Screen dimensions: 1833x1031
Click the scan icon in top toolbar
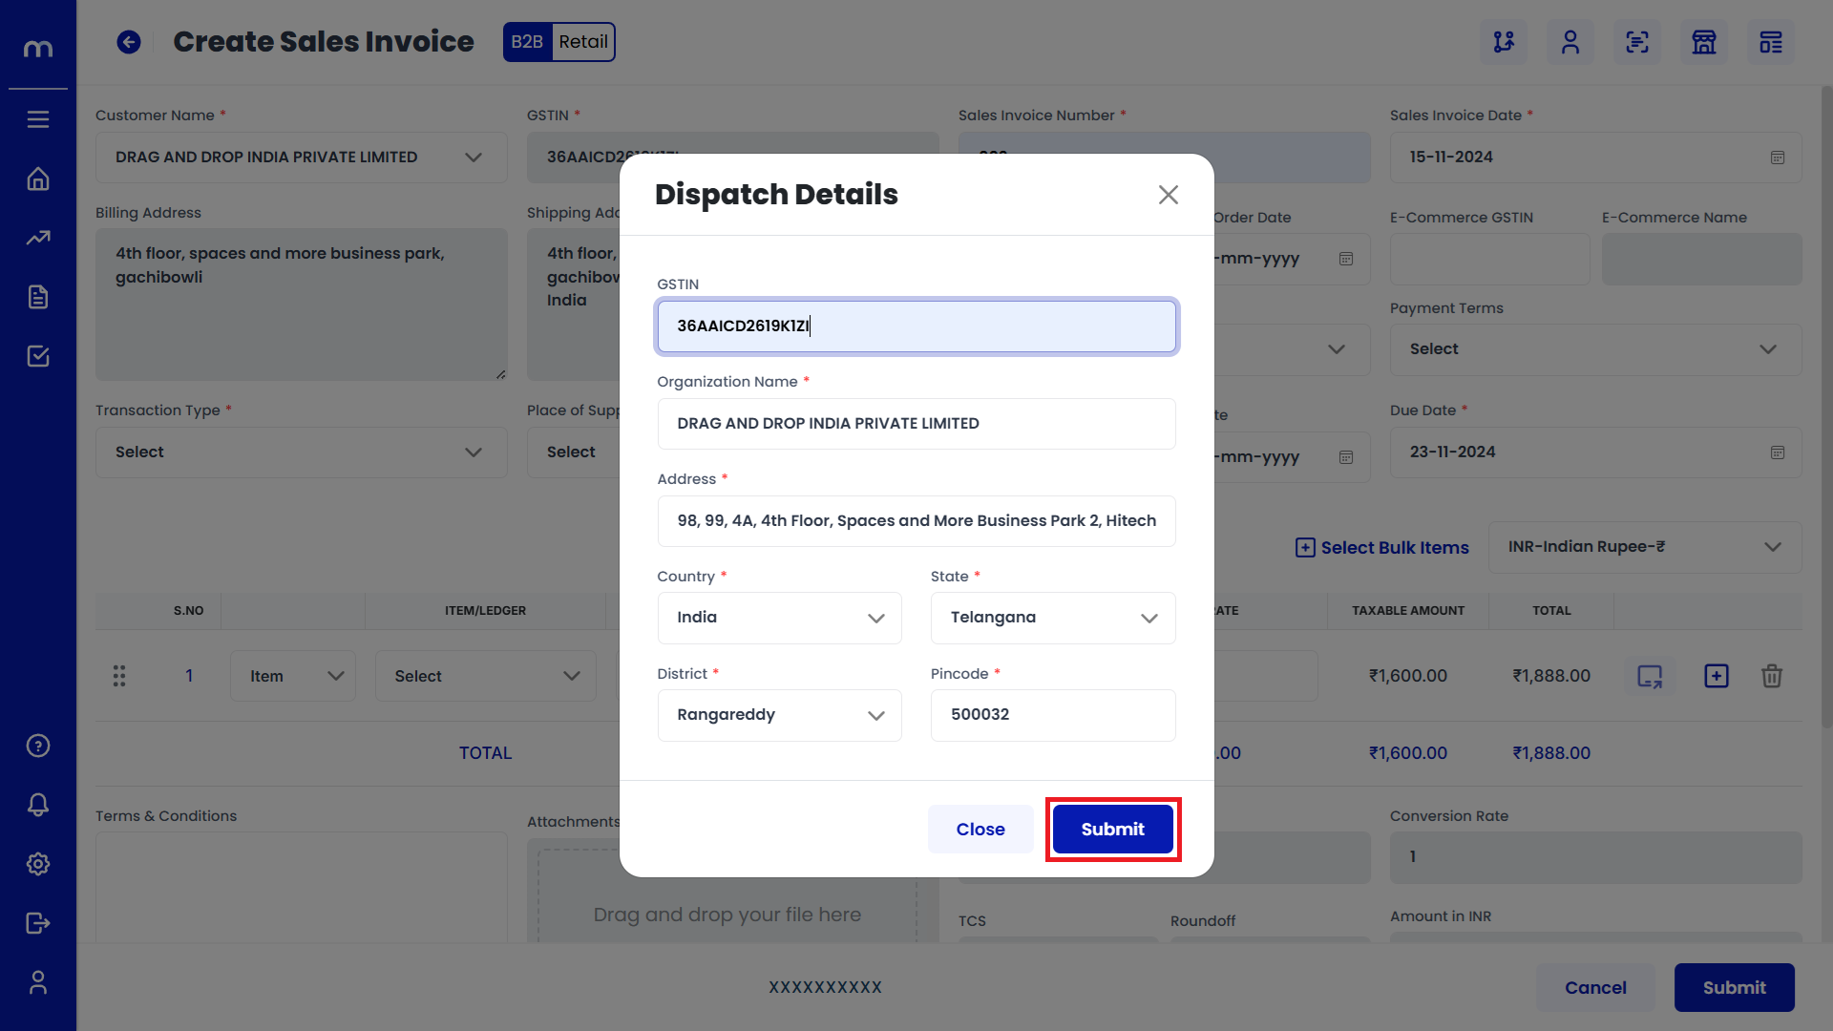coord(1637,42)
